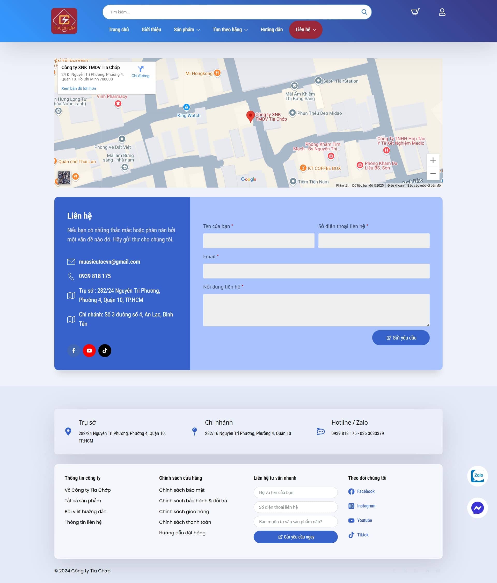Click the search magnifier icon

coord(364,12)
